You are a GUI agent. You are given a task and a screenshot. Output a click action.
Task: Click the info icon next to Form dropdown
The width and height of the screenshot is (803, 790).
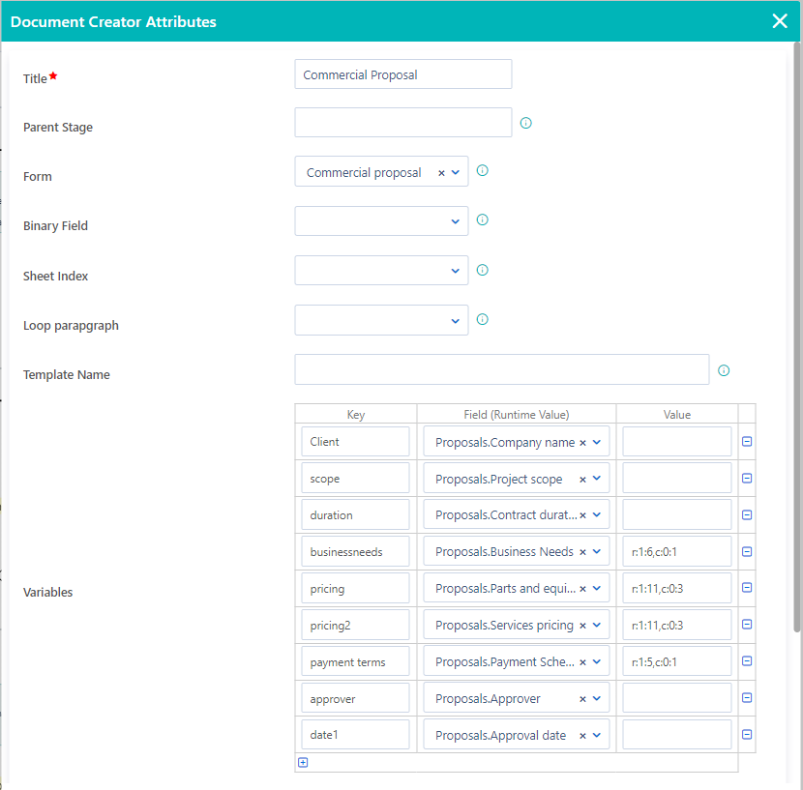tap(482, 170)
